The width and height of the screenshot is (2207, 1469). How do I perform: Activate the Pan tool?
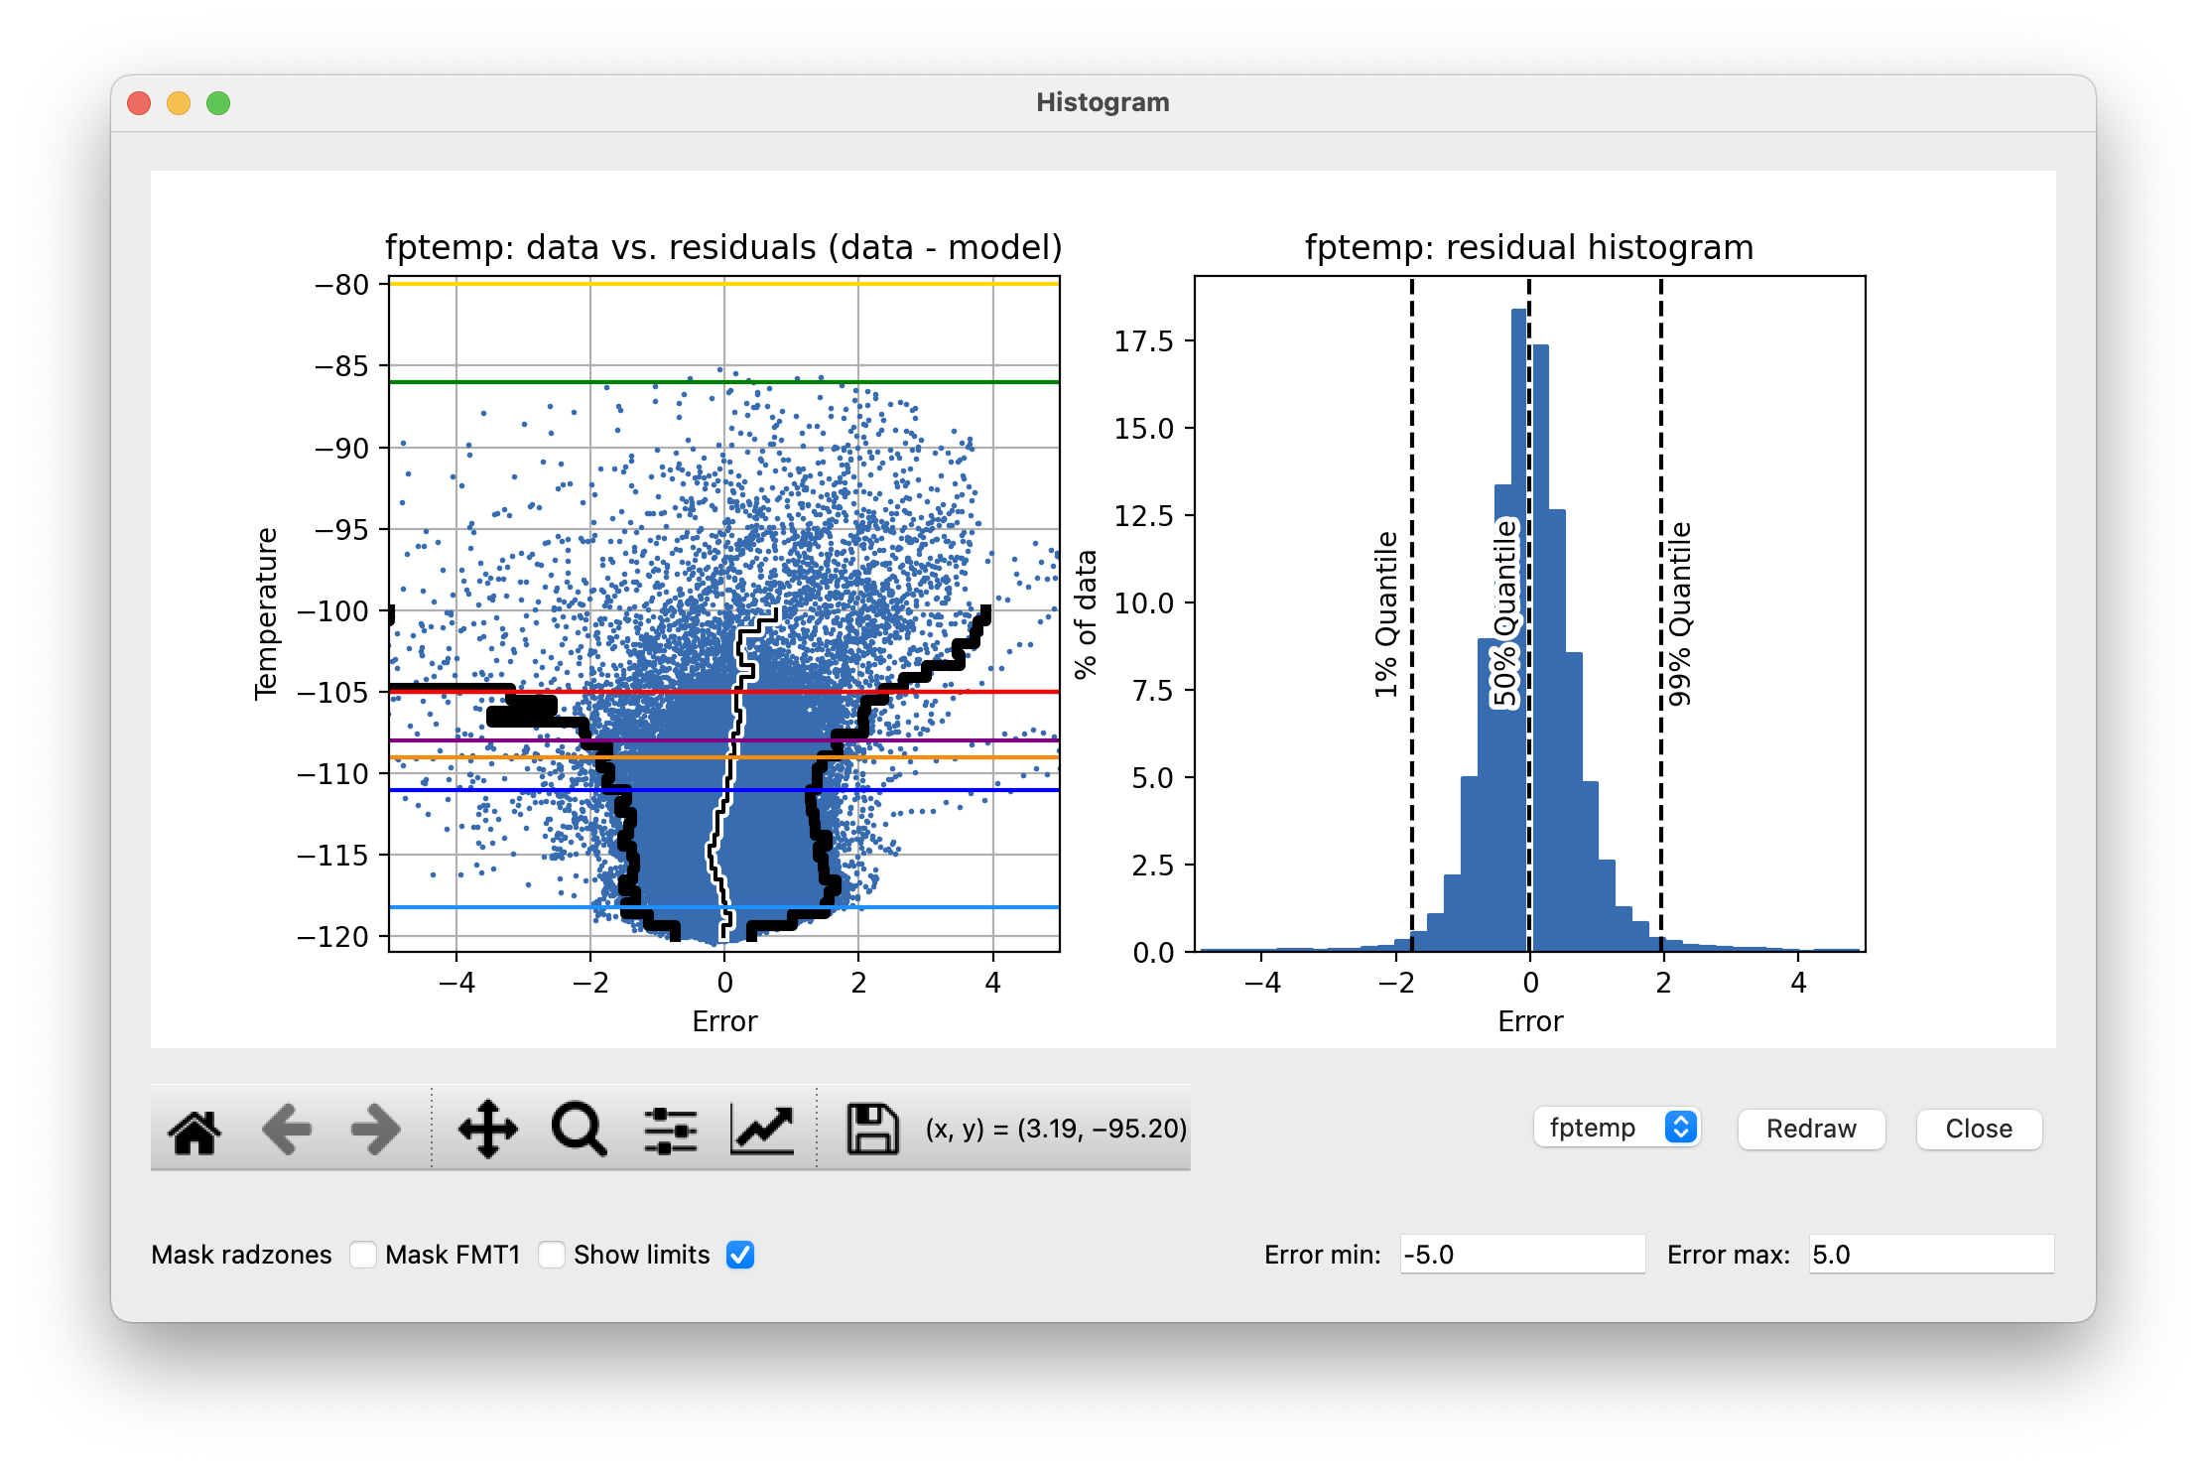(486, 1129)
